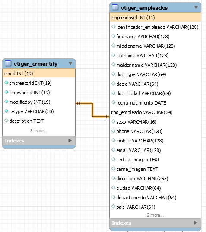Viewport: 206px width, 232px height.
Task: Show the 8 more columns in vtiger_crmentity
Action: coord(39,131)
